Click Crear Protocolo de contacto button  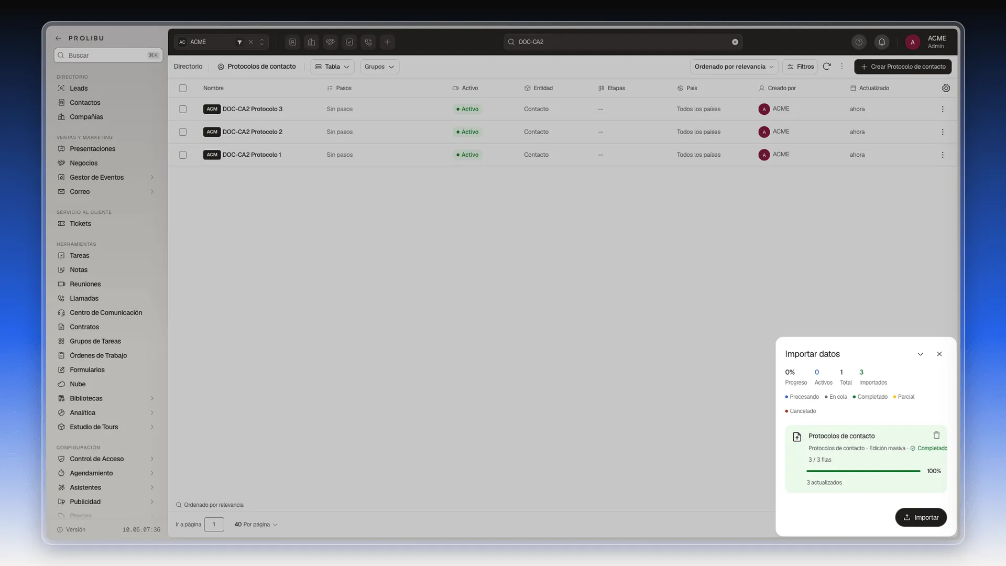903,67
